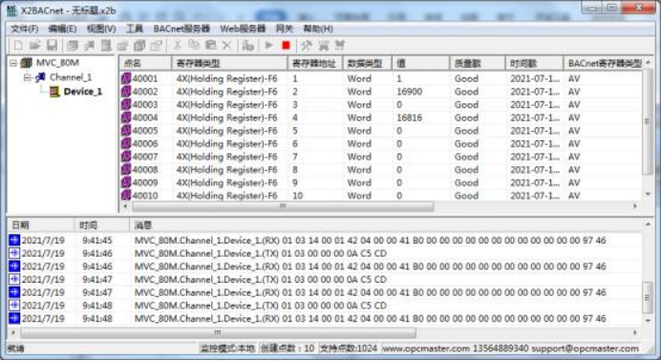
Task: Click the tag icon beside 40010
Action: (126, 196)
